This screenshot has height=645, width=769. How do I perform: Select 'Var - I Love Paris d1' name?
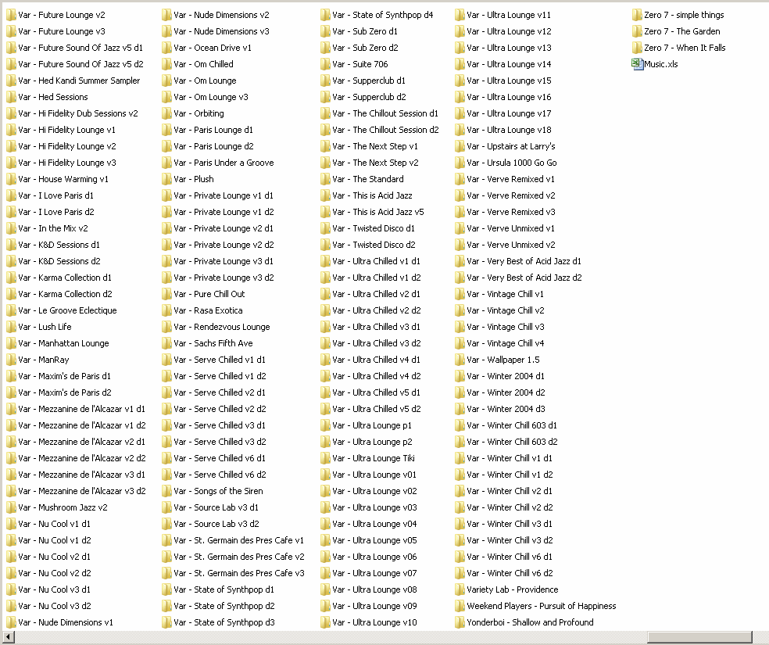[x=56, y=195]
